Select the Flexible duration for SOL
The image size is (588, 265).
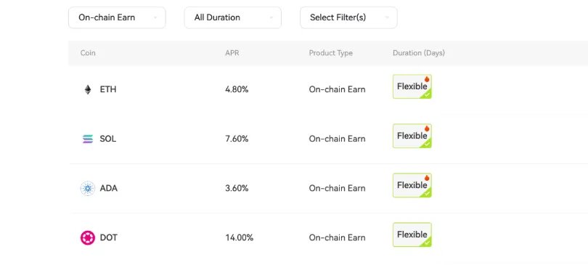click(x=412, y=136)
